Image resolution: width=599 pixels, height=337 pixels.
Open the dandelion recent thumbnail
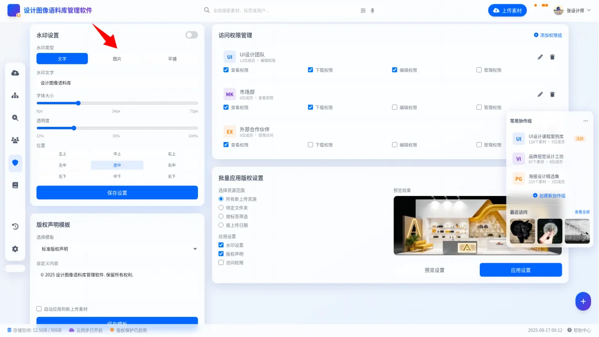(x=550, y=231)
